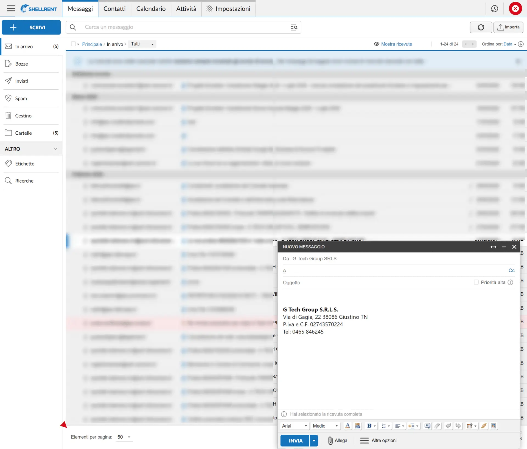Image resolution: width=527 pixels, height=449 pixels.
Task: Open Spam folder
Action: click(31, 98)
